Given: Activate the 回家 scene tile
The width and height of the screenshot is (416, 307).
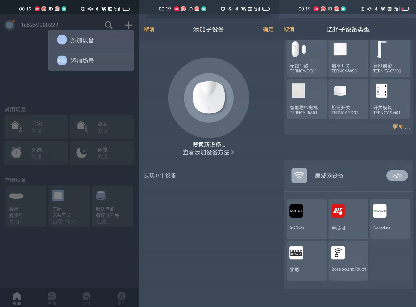Looking at the screenshot, I should 36,127.
